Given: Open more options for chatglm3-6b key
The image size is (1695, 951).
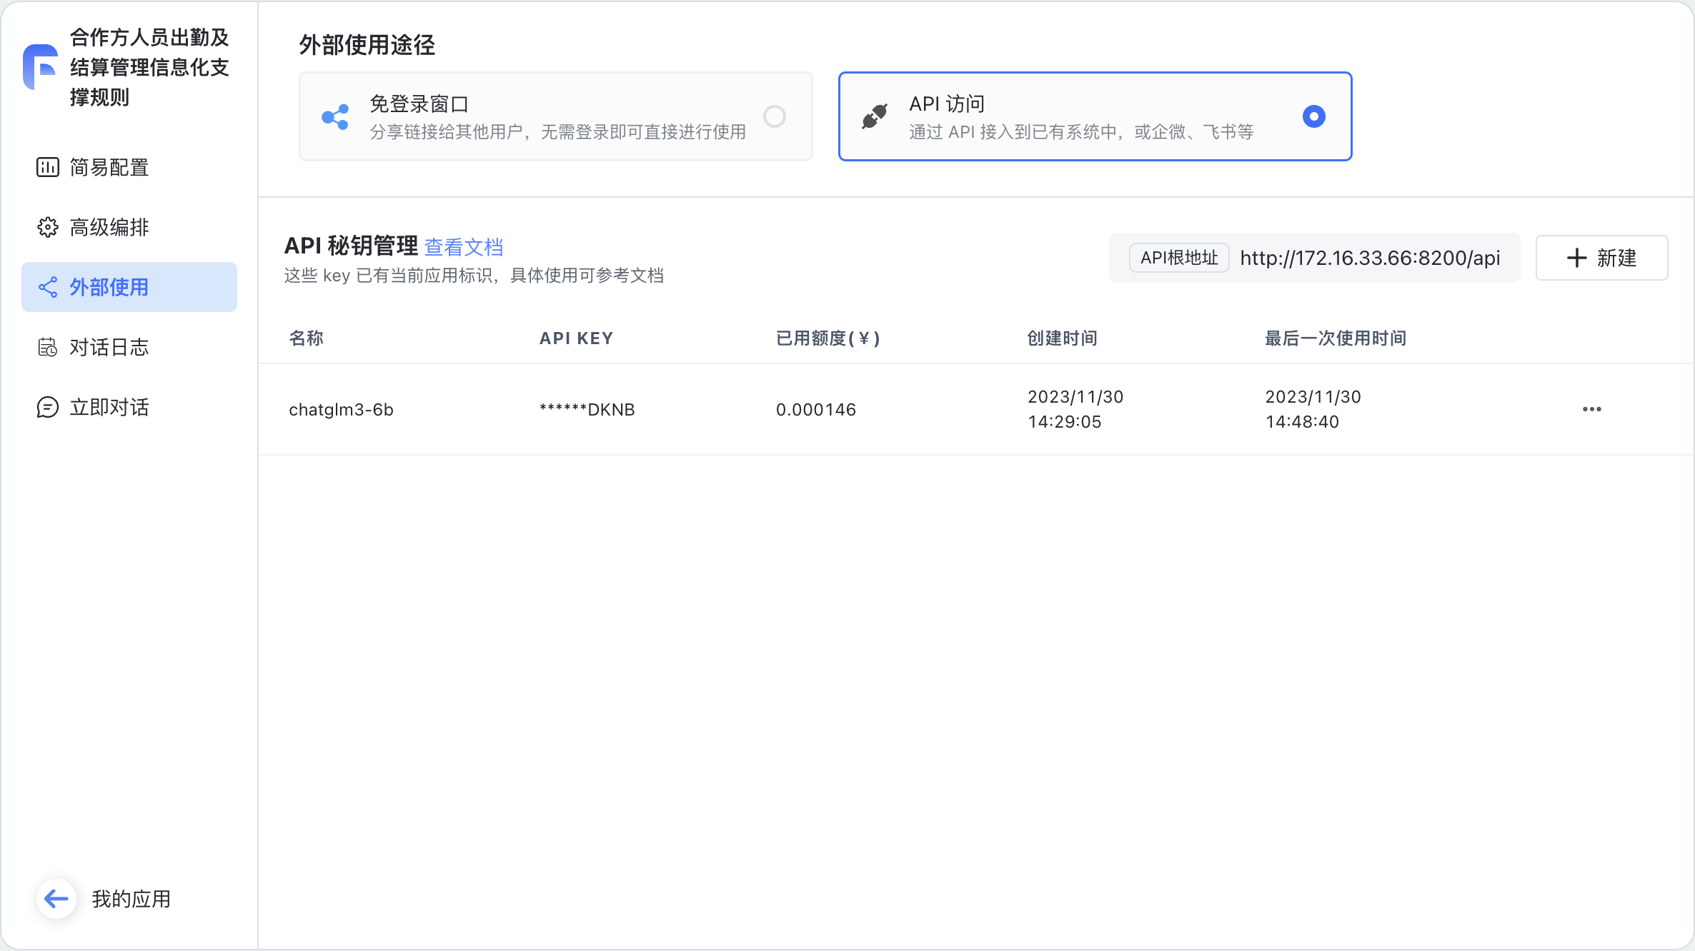Looking at the screenshot, I should tap(1591, 409).
